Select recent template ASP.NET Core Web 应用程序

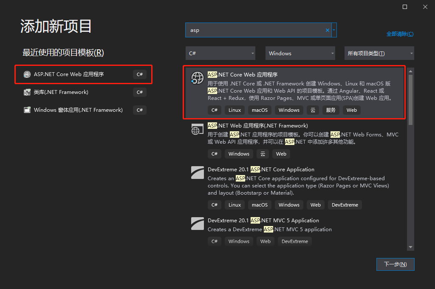point(84,74)
